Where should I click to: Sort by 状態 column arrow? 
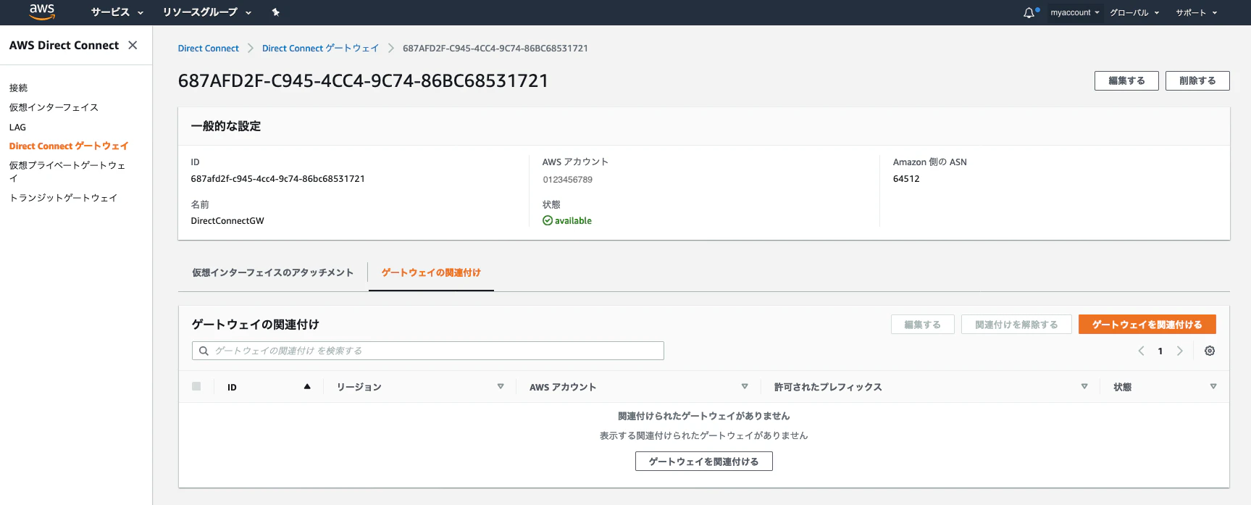click(1213, 386)
